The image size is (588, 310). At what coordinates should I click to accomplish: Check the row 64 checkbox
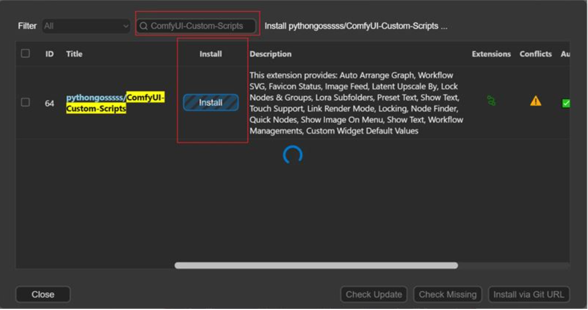(25, 102)
